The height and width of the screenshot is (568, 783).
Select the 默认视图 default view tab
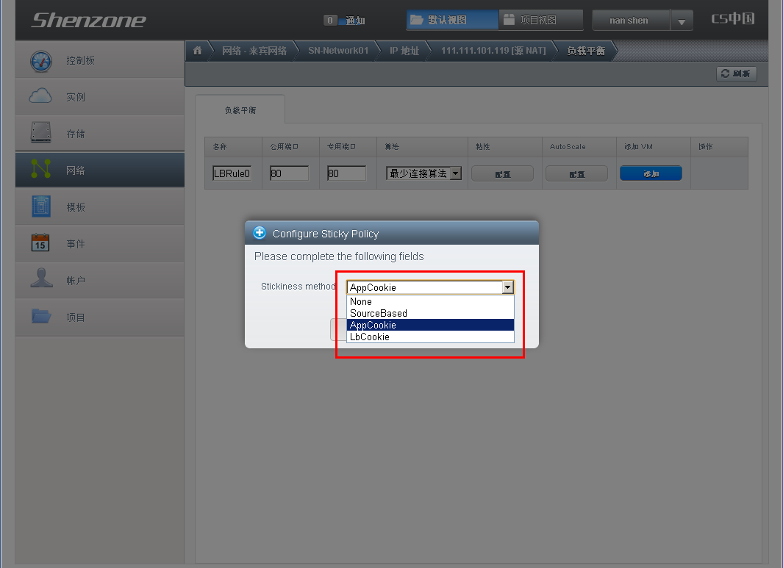point(451,20)
